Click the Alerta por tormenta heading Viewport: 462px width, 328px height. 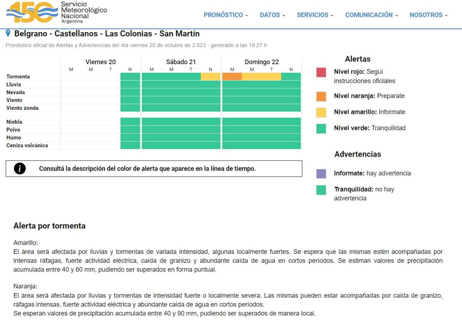49,226
